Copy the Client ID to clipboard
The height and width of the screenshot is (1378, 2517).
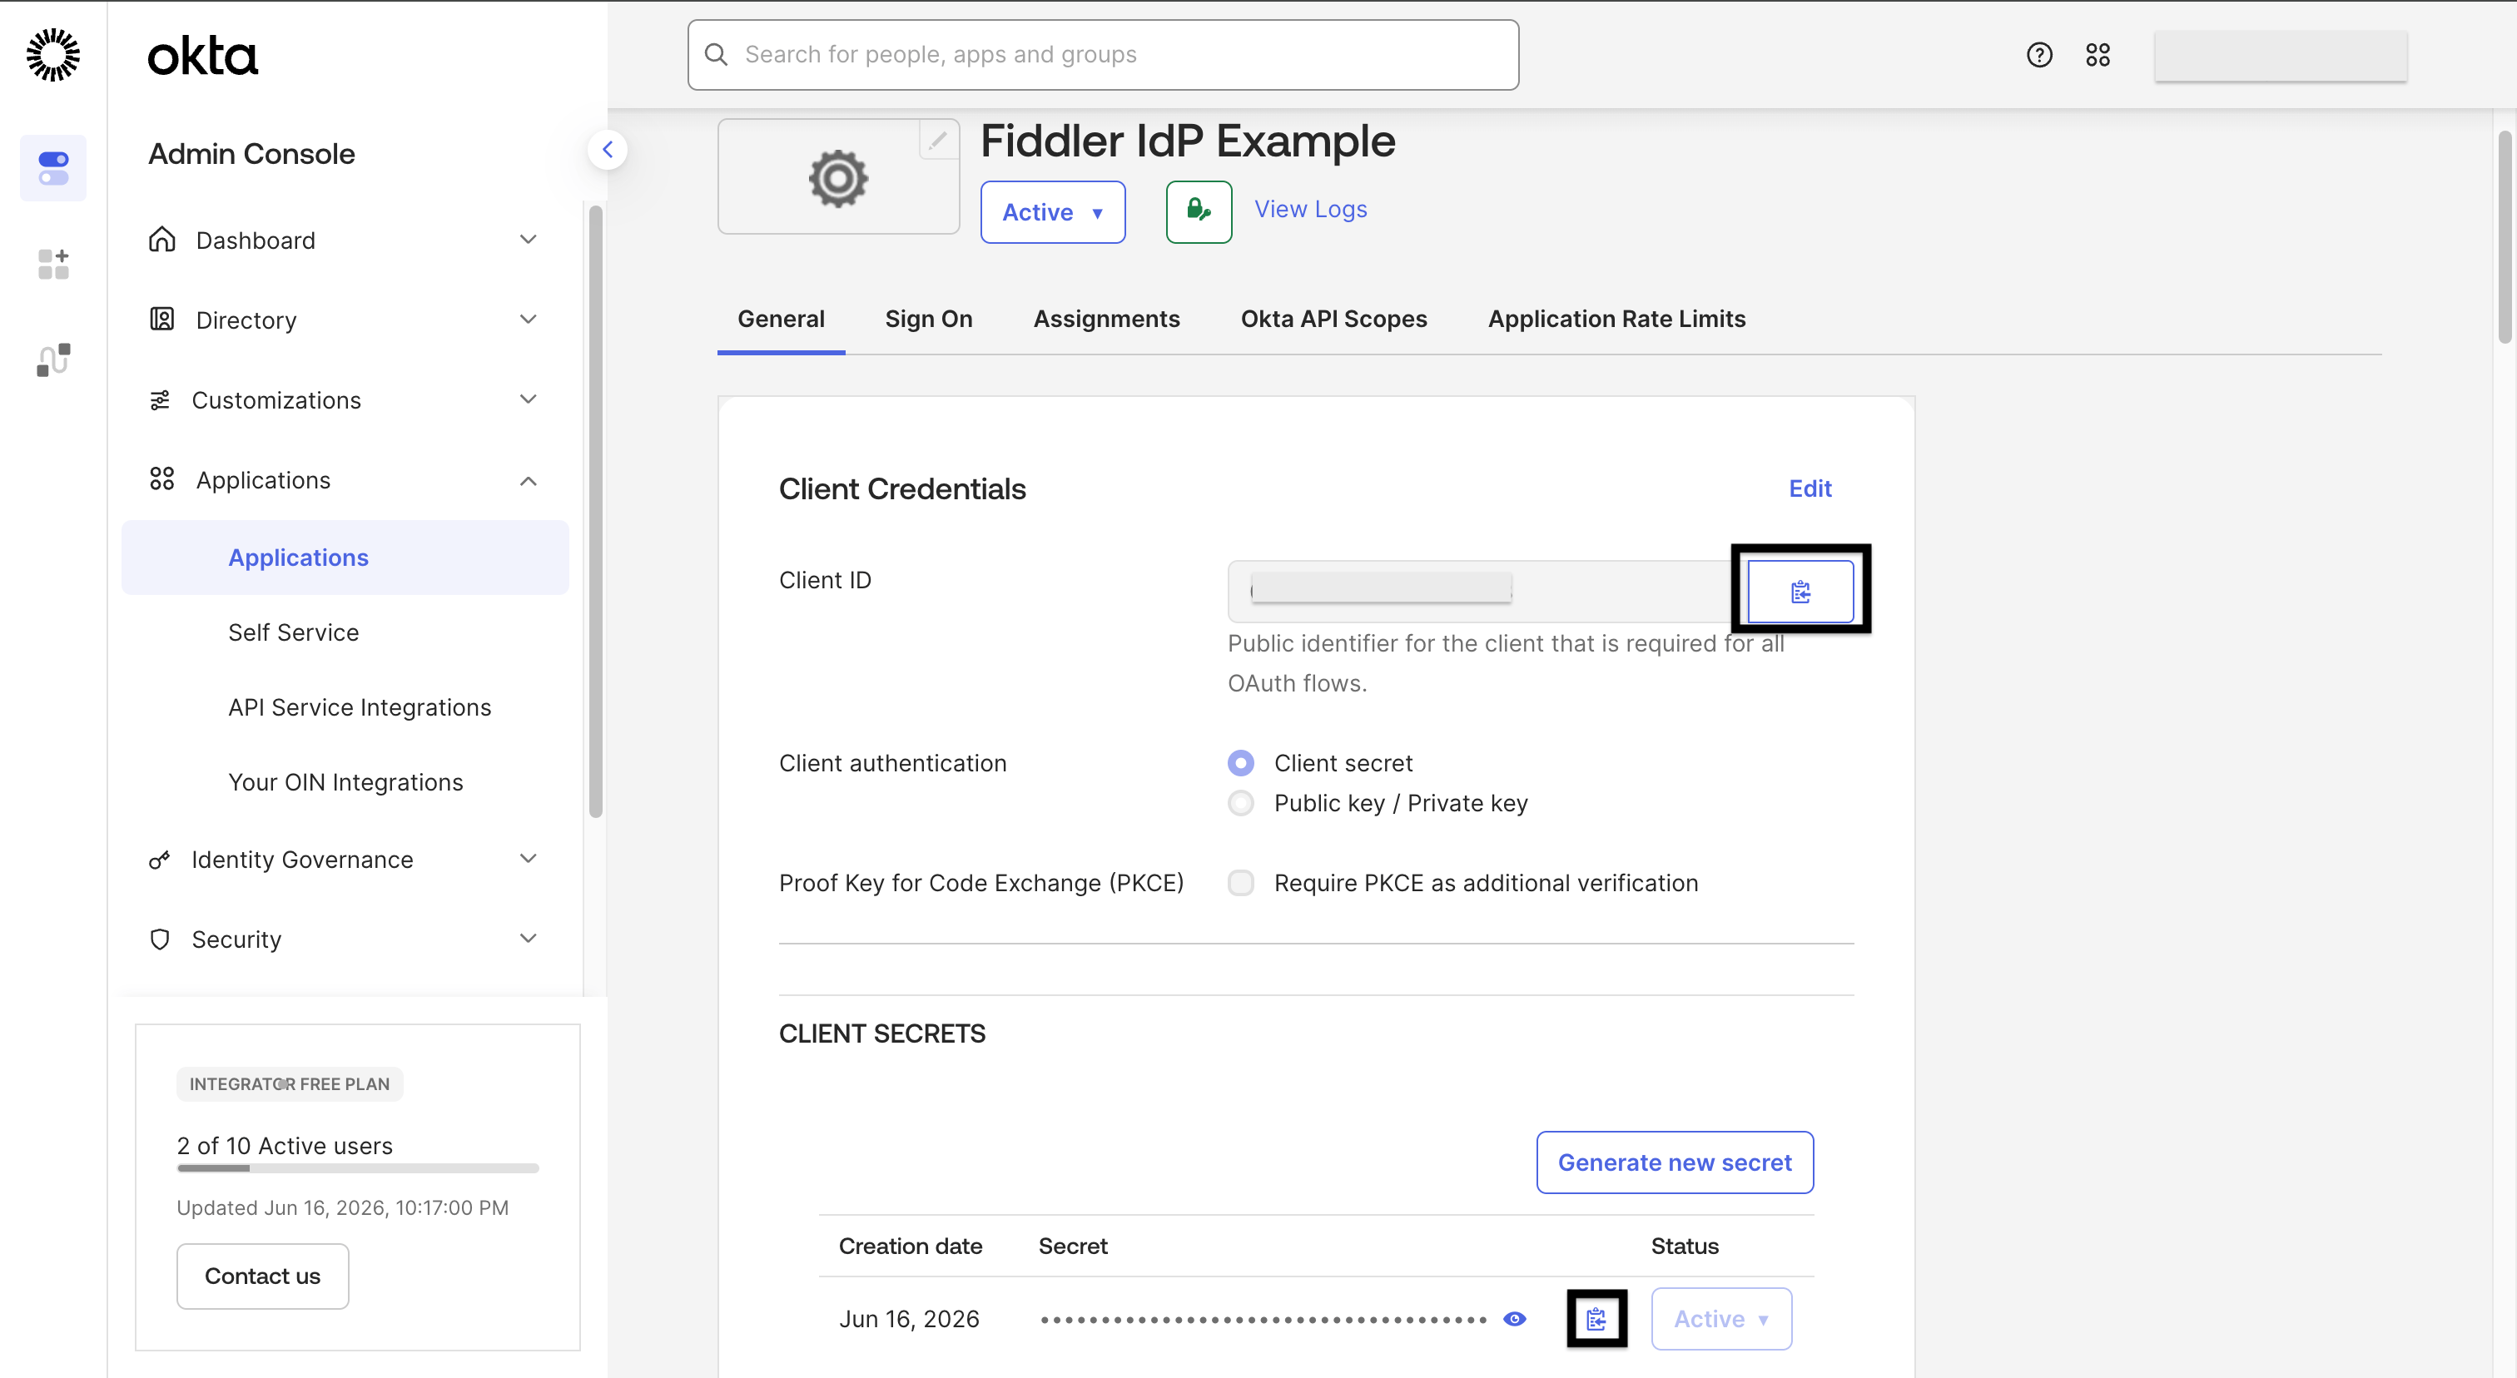click(1800, 591)
